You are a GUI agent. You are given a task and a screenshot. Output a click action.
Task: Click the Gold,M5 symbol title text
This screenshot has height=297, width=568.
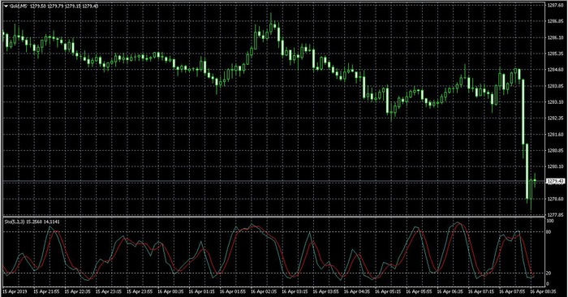click(x=19, y=6)
